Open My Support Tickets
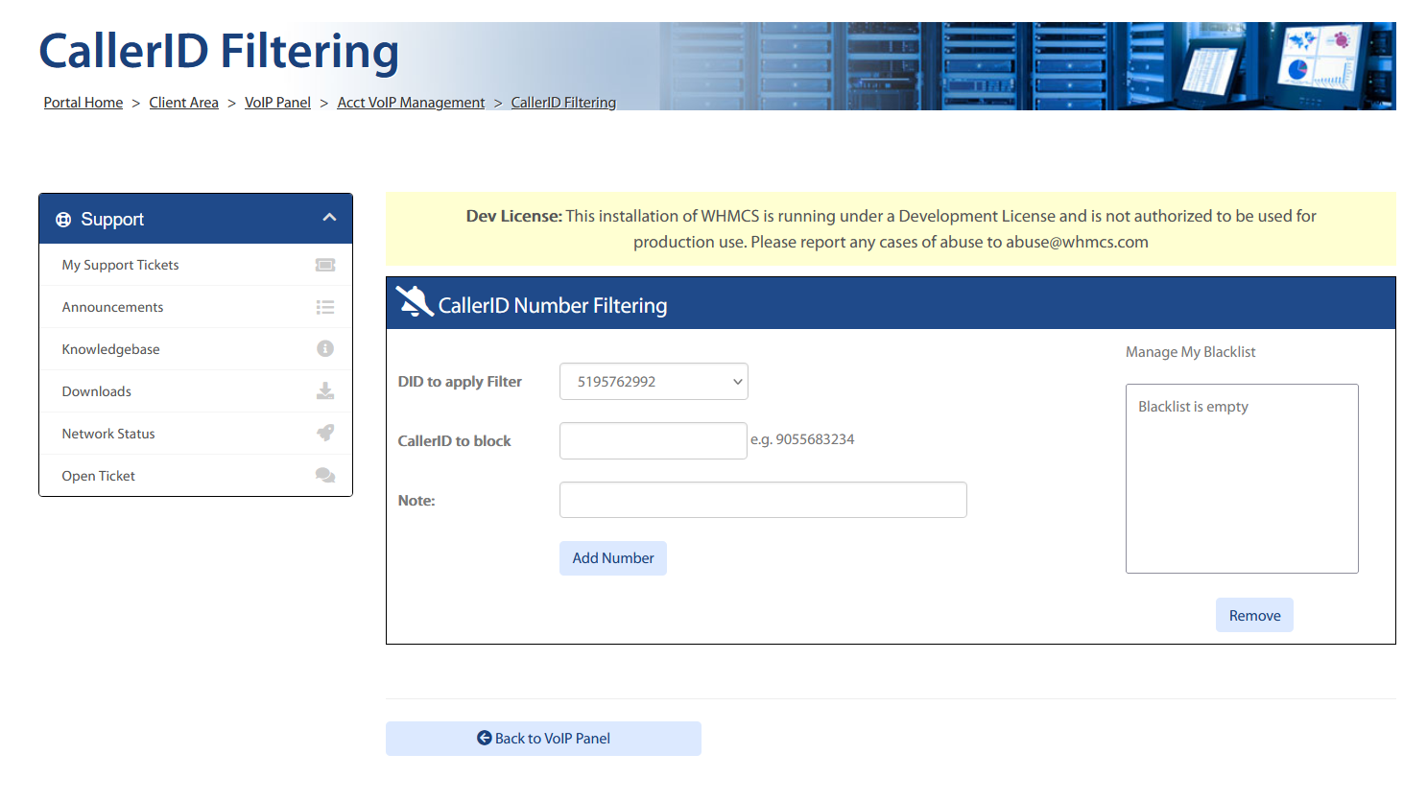The width and height of the screenshot is (1427, 801). (196, 265)
